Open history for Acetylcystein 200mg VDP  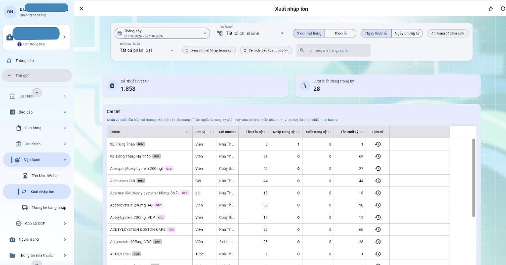tap(378, 217)
